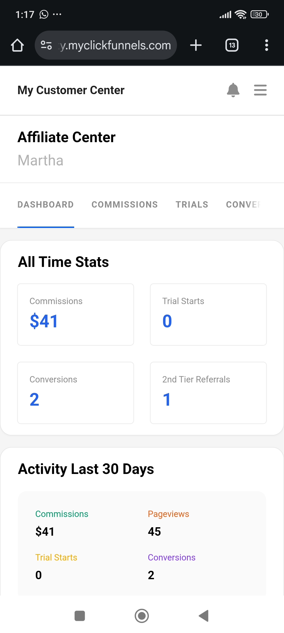Viewport: 284px width, 633px height.
Task: Open the partially visible Conversions tab
Action: click(x=243, y=205)
